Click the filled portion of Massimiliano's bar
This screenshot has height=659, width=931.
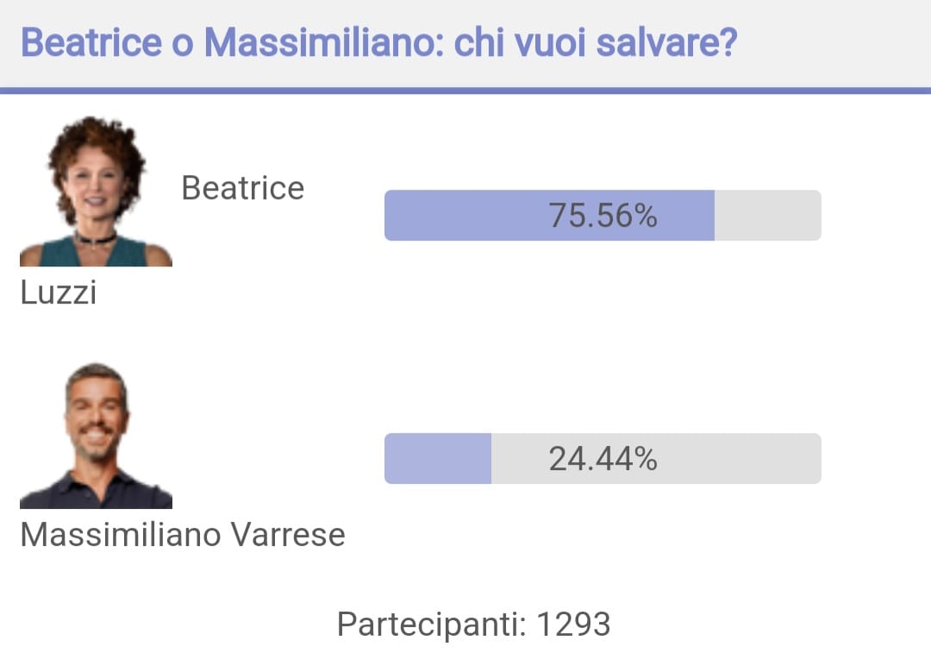tap(438, 458)
